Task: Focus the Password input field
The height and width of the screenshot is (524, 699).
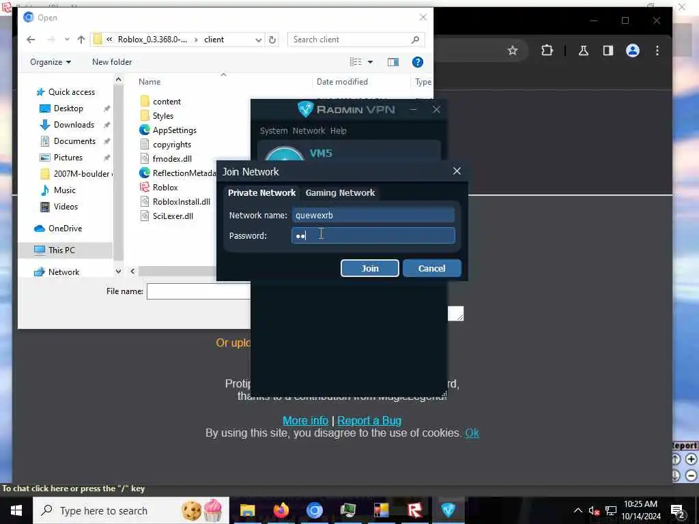Action: 373,235
